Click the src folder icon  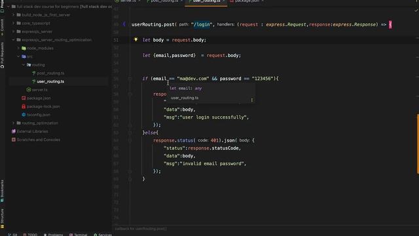click(x=24, y=56)
